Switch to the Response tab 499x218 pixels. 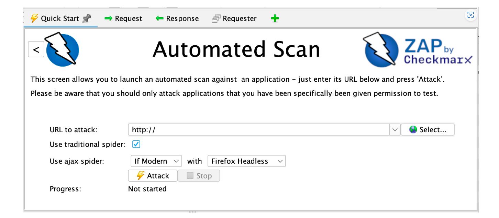coord(177,19)
